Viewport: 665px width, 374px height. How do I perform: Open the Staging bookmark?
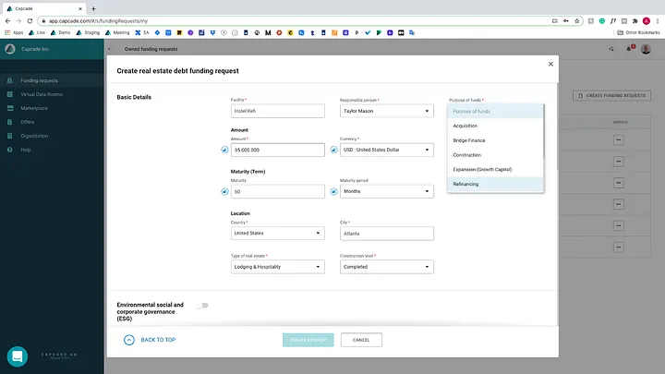pos(88,32)
